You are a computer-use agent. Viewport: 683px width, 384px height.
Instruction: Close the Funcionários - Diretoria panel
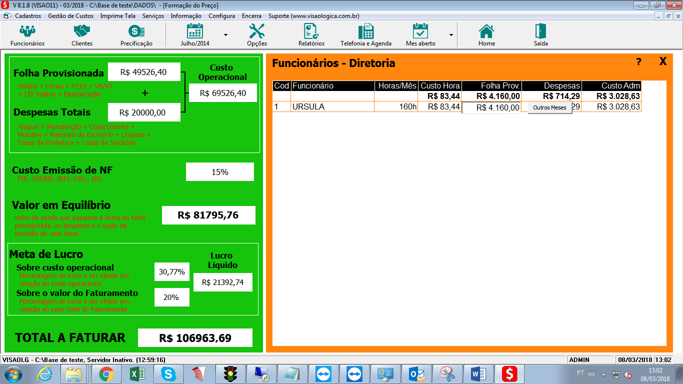point(663,61)
